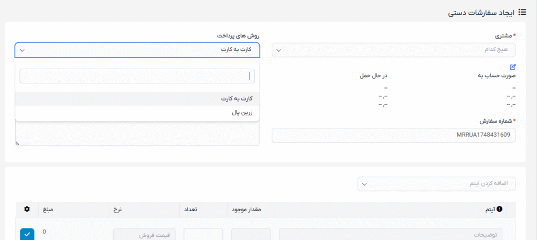This screenshot has width=537, height=240.
Task: Click the info icon next to آیتم header
Action: [500, 209]
